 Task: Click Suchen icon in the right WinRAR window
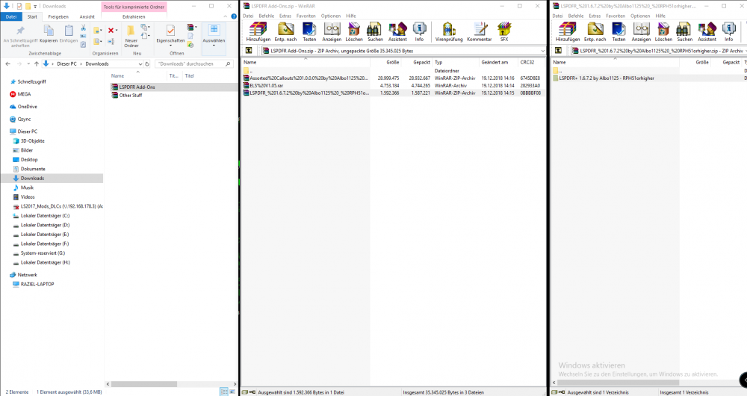click(684, 31)
